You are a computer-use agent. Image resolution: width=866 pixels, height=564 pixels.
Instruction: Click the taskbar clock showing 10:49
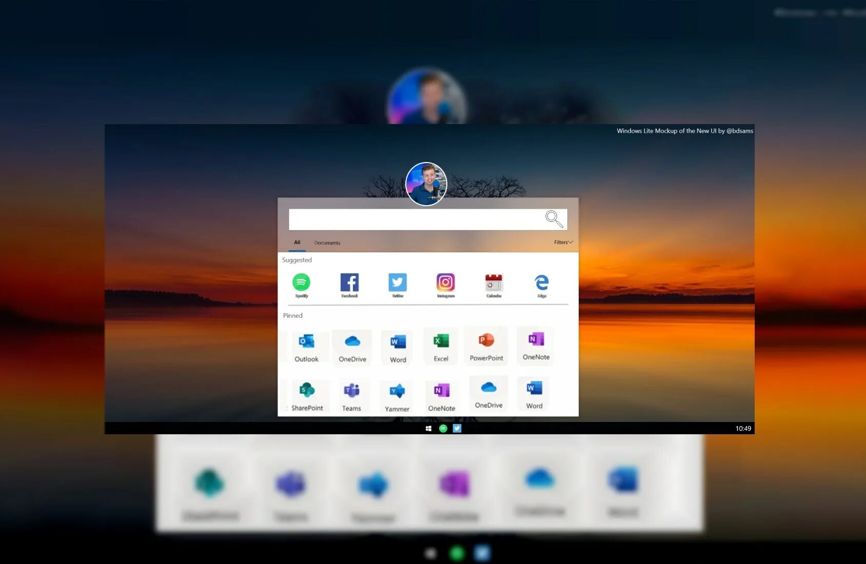743,429
